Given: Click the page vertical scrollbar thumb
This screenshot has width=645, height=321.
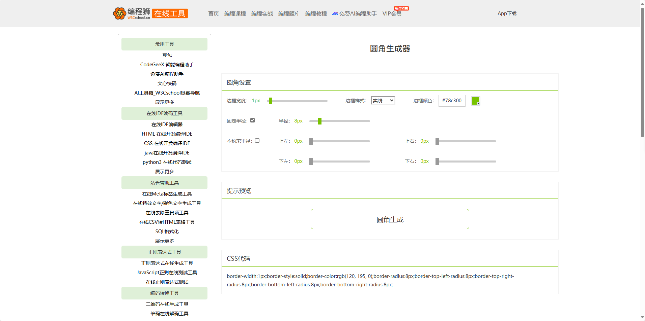Looking at the screenshot, I should pyautogui.click(x=642, y=72).
